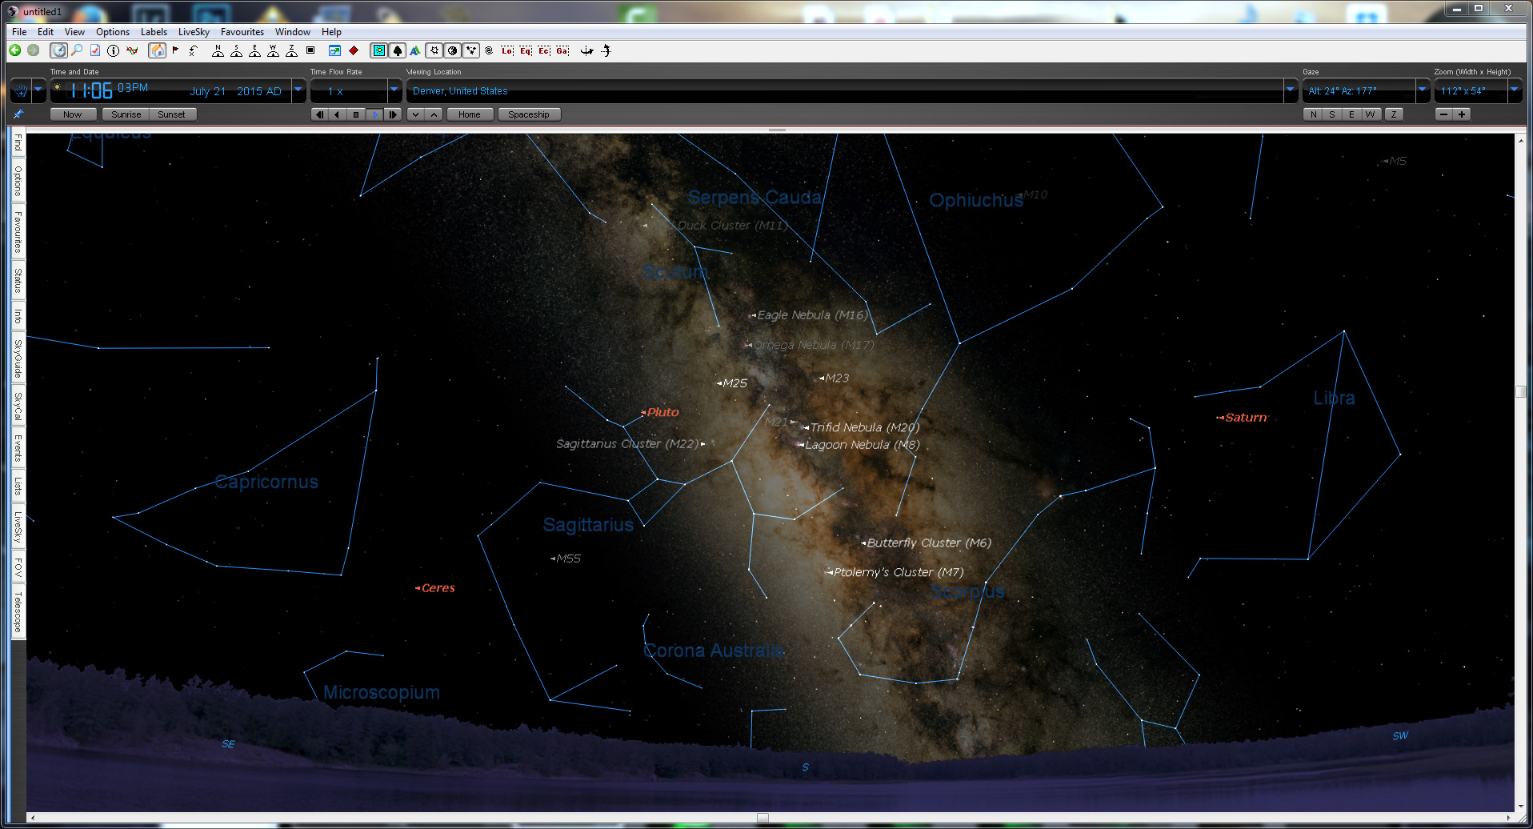Open the hand tool selection dropdown
Screen dimensions: 1533x829
[x=38, y=90]
